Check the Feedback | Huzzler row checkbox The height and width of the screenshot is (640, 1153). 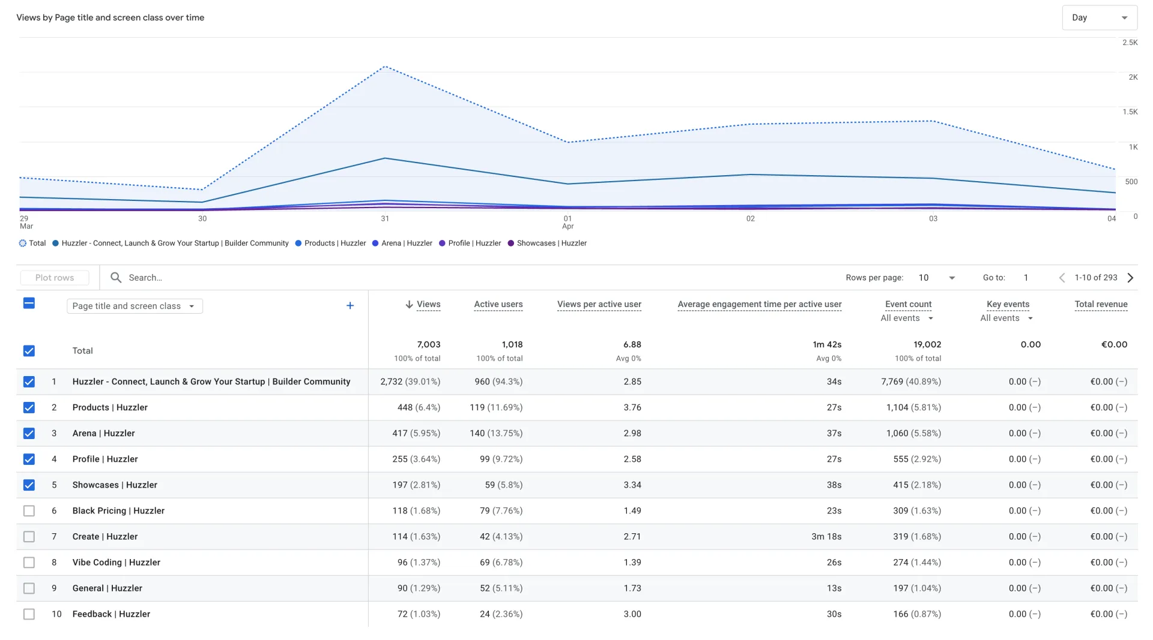pyautogui.click(x=29, y=614)
